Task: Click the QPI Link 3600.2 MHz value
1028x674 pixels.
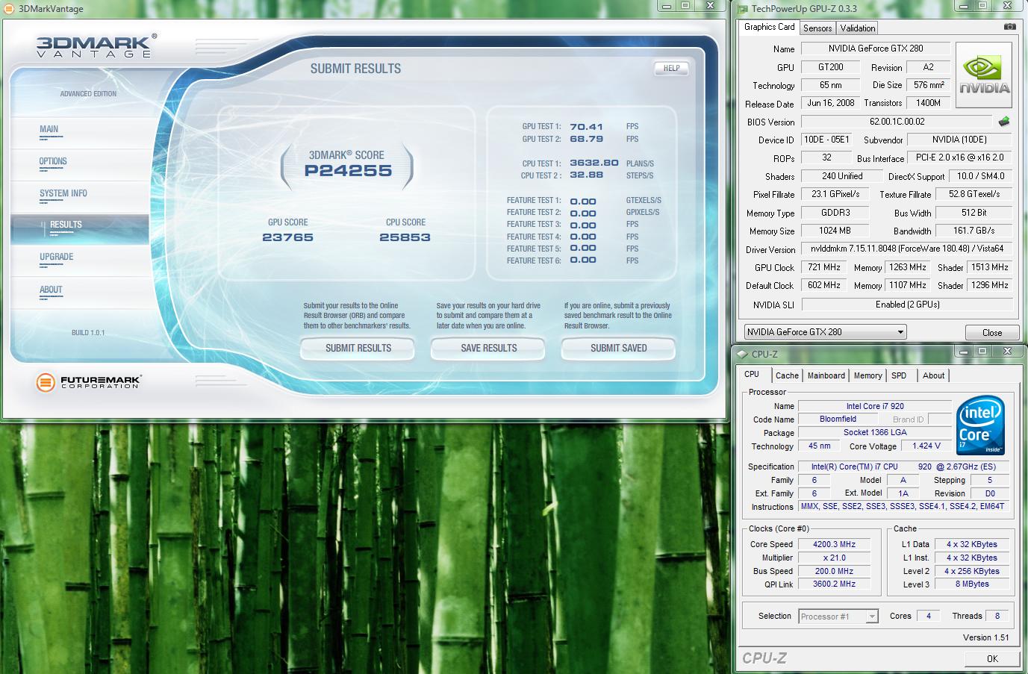Action: pos(834,584)
